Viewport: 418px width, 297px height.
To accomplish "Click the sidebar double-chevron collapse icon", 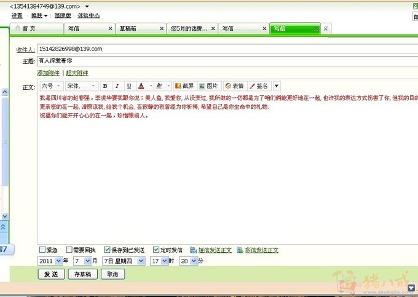I will click(4, 227).
